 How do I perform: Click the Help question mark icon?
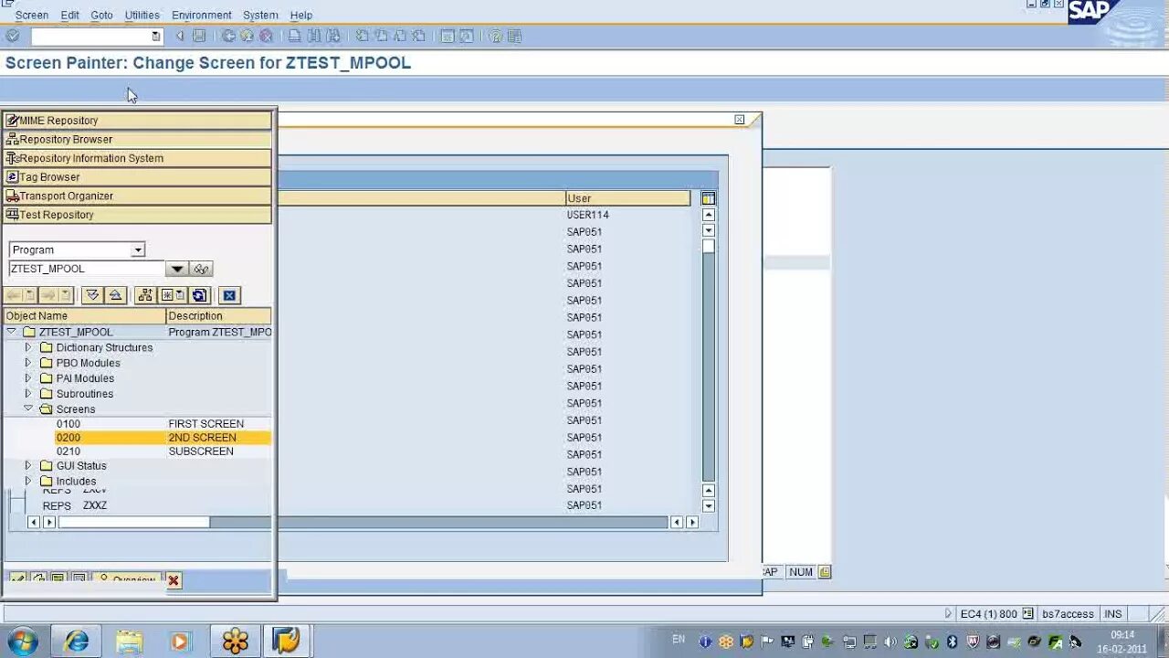(495, 36)
